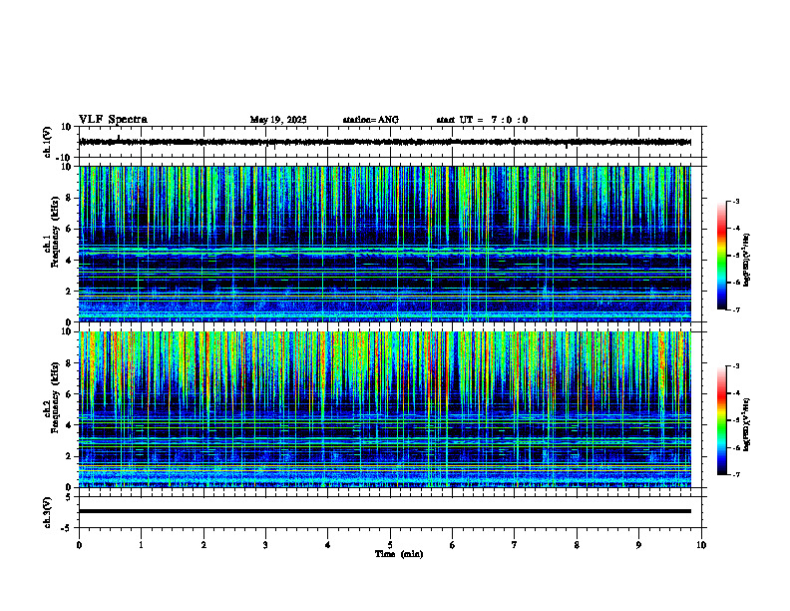Click the ch.2 colorbar log(PSD) unit label
The width and height of the screenshot is (790, 611).
pyautogui.click(x=747, y=424)
